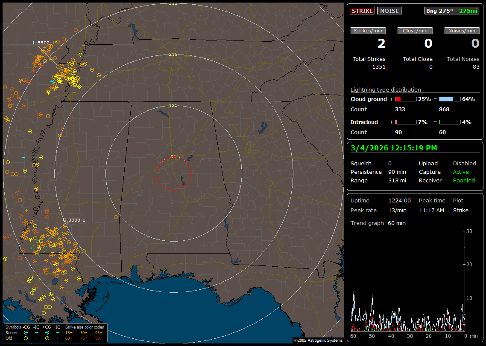Click the green dashed storm cell diamond
The width and height of the screenshot is (486, 346).
(x=39, y=248)
